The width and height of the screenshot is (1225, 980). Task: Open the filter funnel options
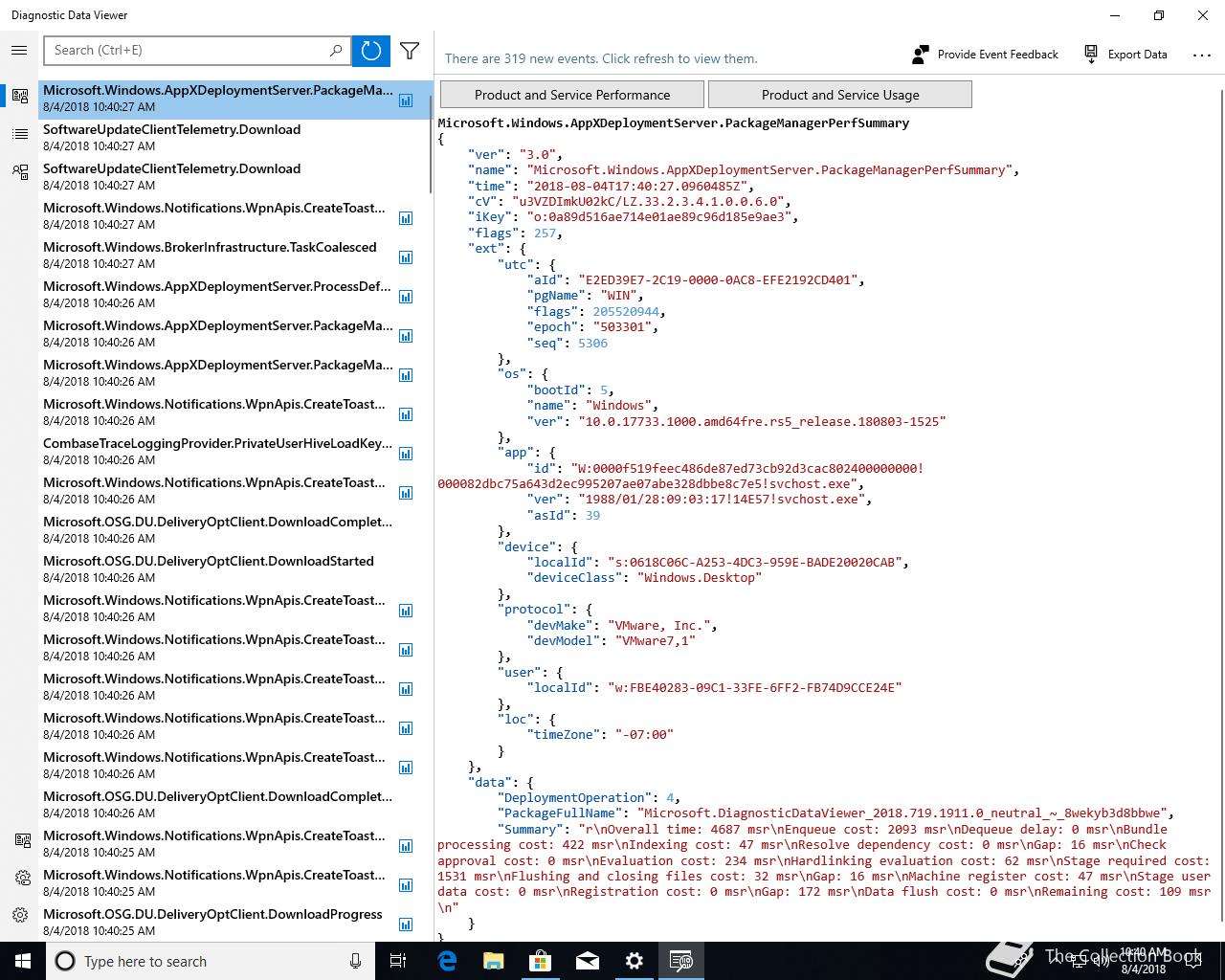point(410,51)
